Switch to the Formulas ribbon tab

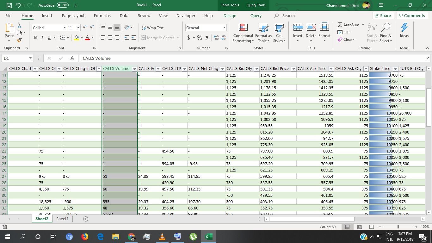tap(102, 16)
